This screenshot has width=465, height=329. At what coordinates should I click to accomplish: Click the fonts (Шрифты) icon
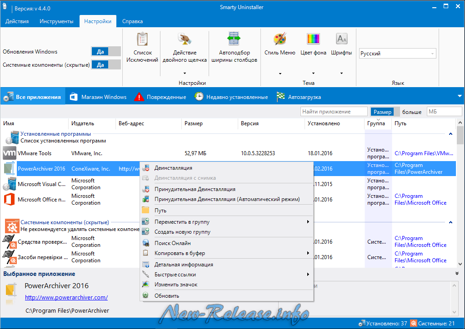342,39
